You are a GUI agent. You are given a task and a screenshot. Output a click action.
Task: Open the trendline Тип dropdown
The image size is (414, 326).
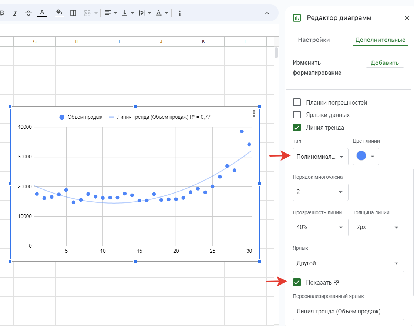pos(320,157)
